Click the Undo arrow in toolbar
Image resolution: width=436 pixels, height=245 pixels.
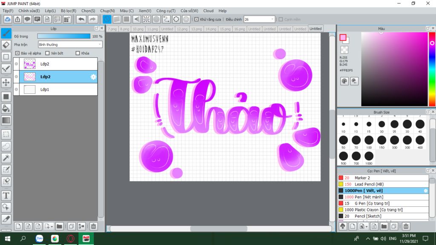pyautogui.click(x=81, y=19)
